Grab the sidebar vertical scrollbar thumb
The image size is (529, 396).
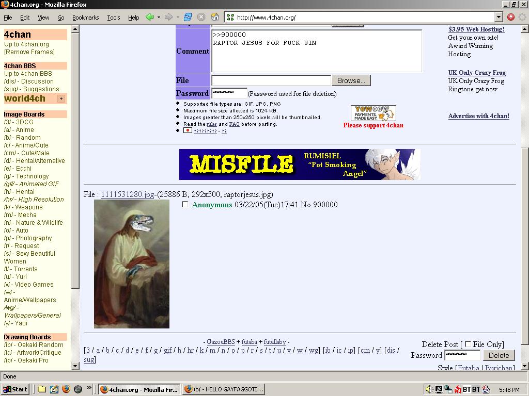(x=75, y=161)
